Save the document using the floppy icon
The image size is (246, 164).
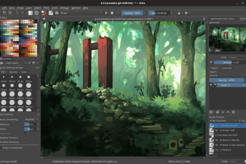point(10,13)
